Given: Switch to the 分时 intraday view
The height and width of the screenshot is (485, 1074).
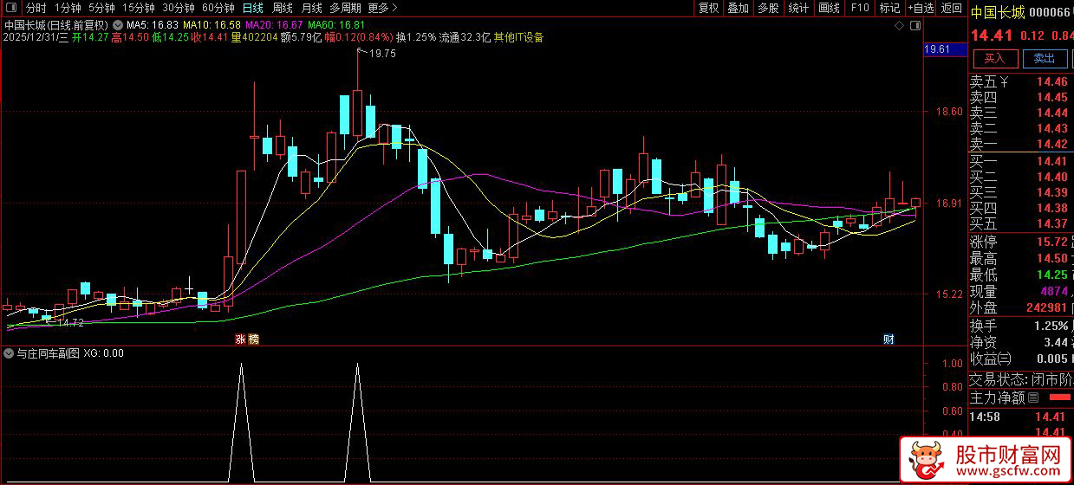Looking at the screenshot, I should (36, 8).
